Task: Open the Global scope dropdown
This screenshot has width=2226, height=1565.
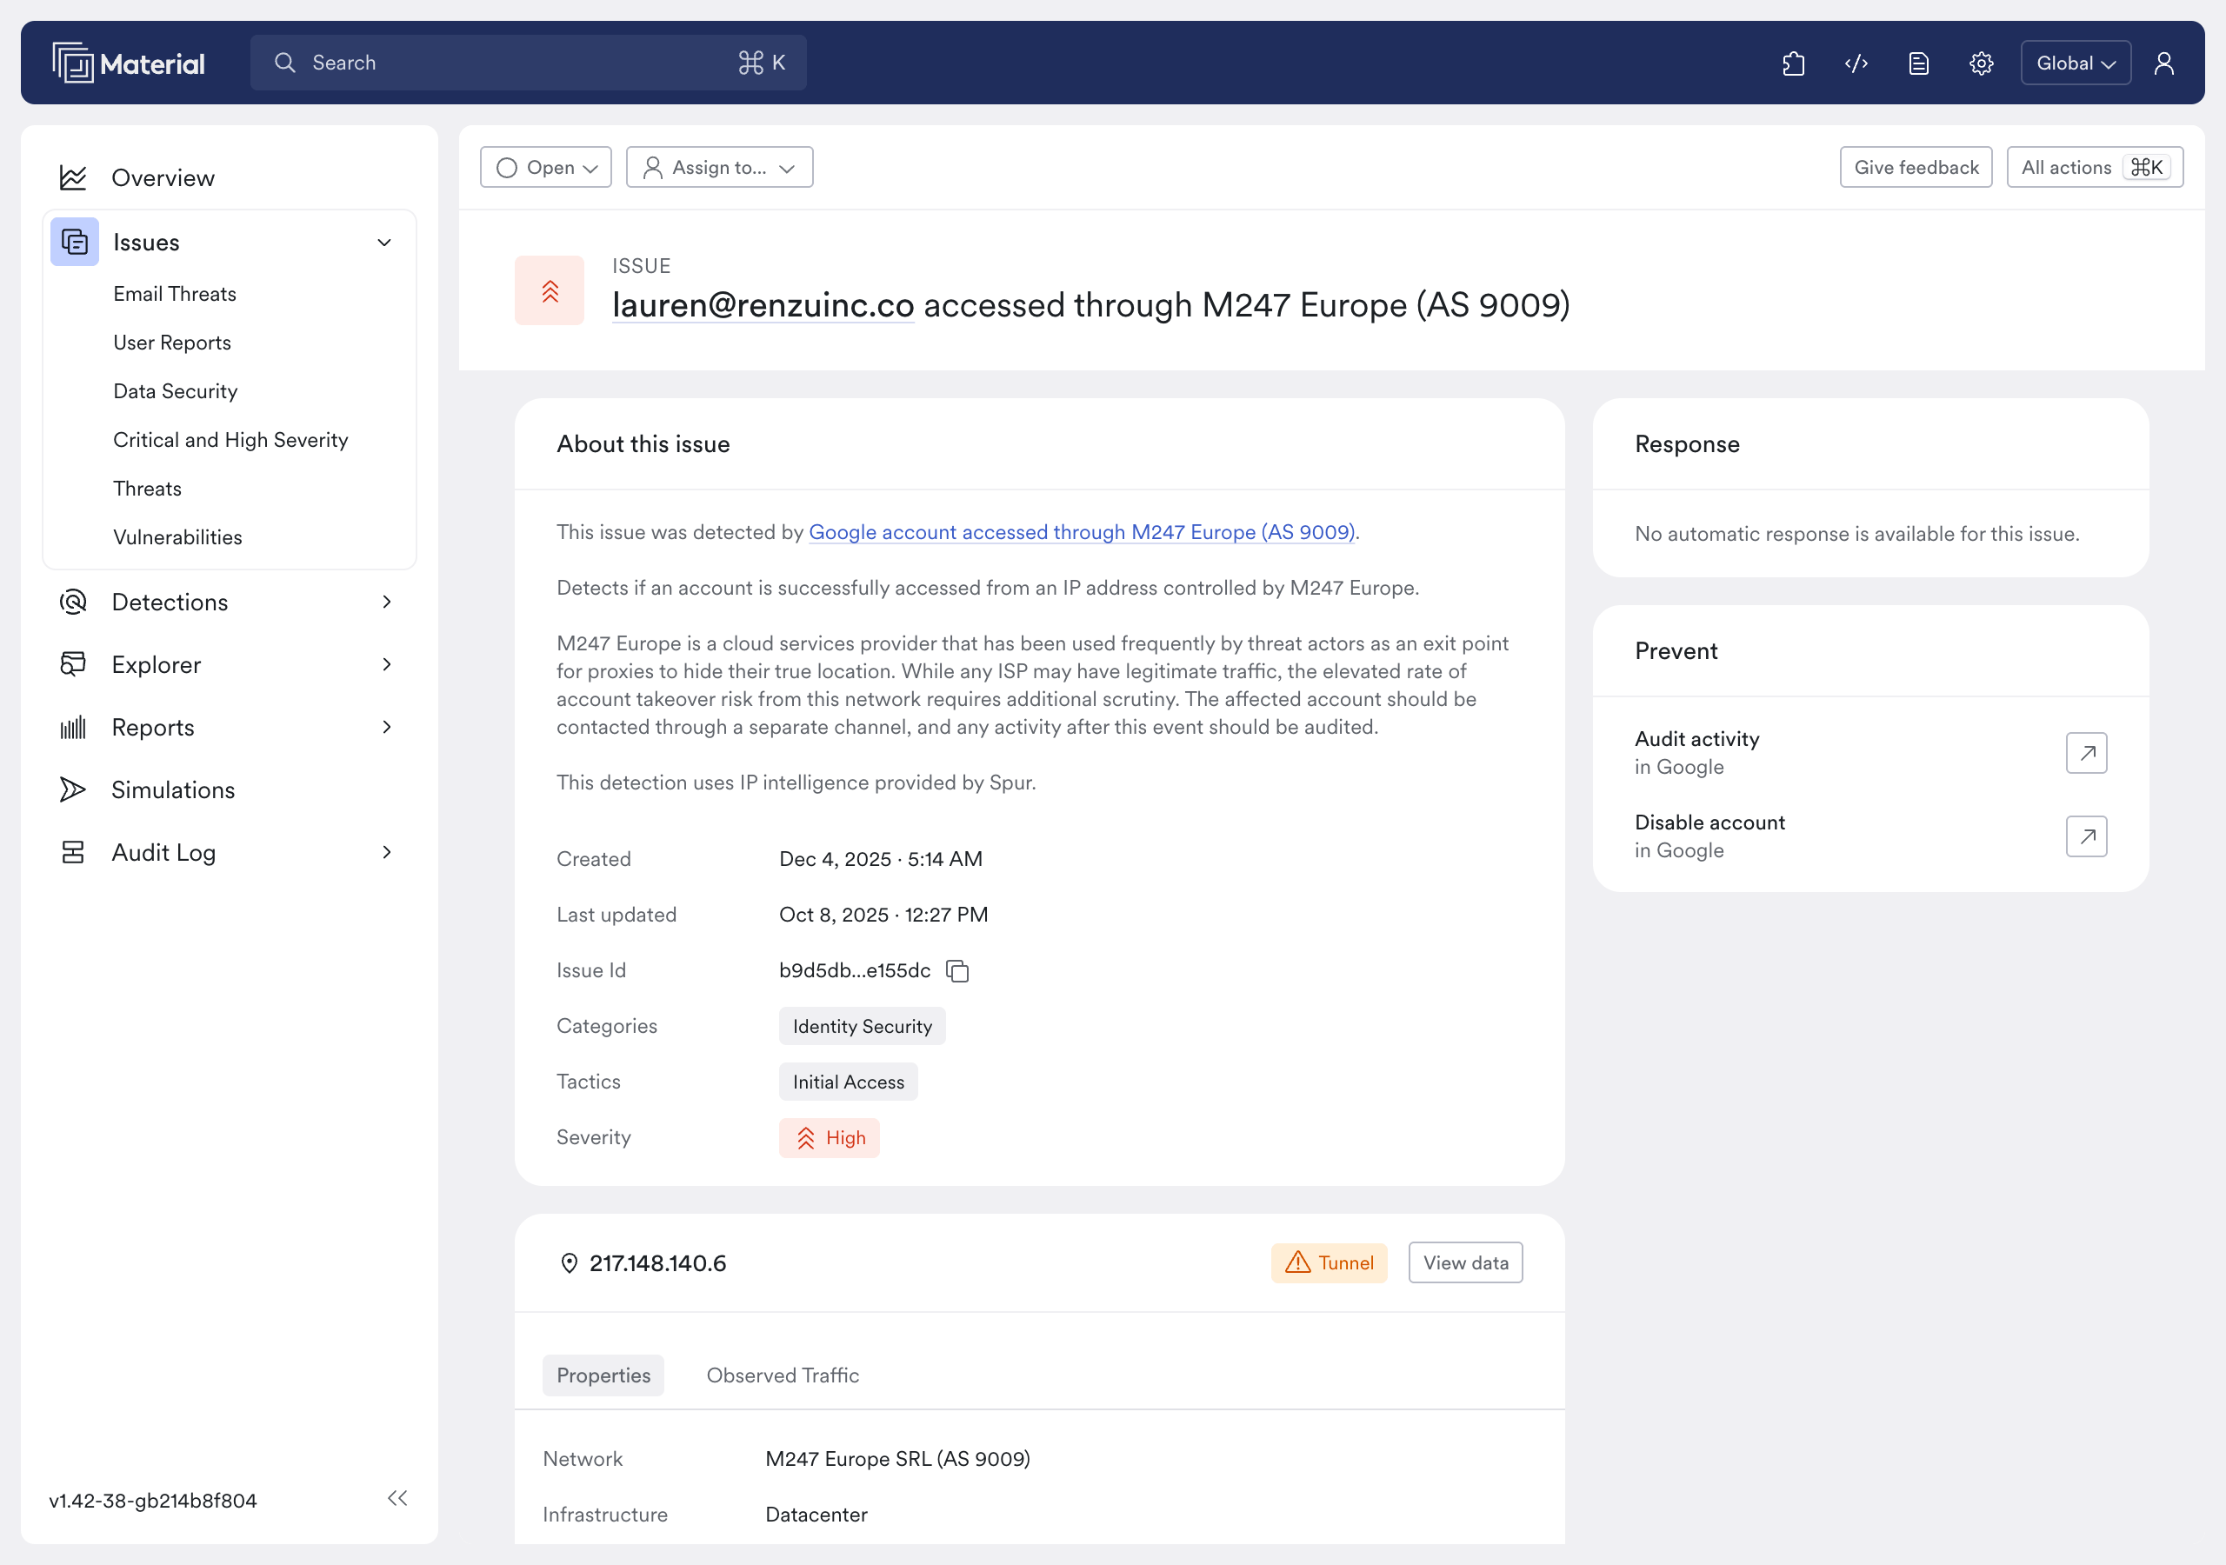Action: point(2075,63)
